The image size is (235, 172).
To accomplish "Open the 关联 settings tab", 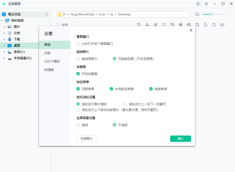I will click(x=55, y=53).
